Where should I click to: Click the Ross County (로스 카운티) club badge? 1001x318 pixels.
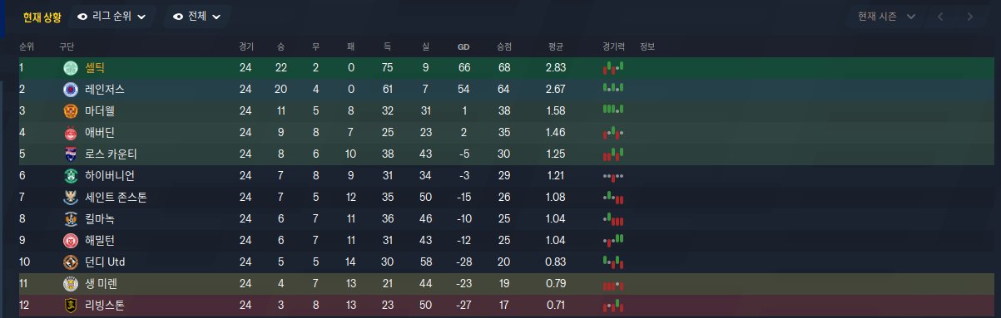[70, 154]
